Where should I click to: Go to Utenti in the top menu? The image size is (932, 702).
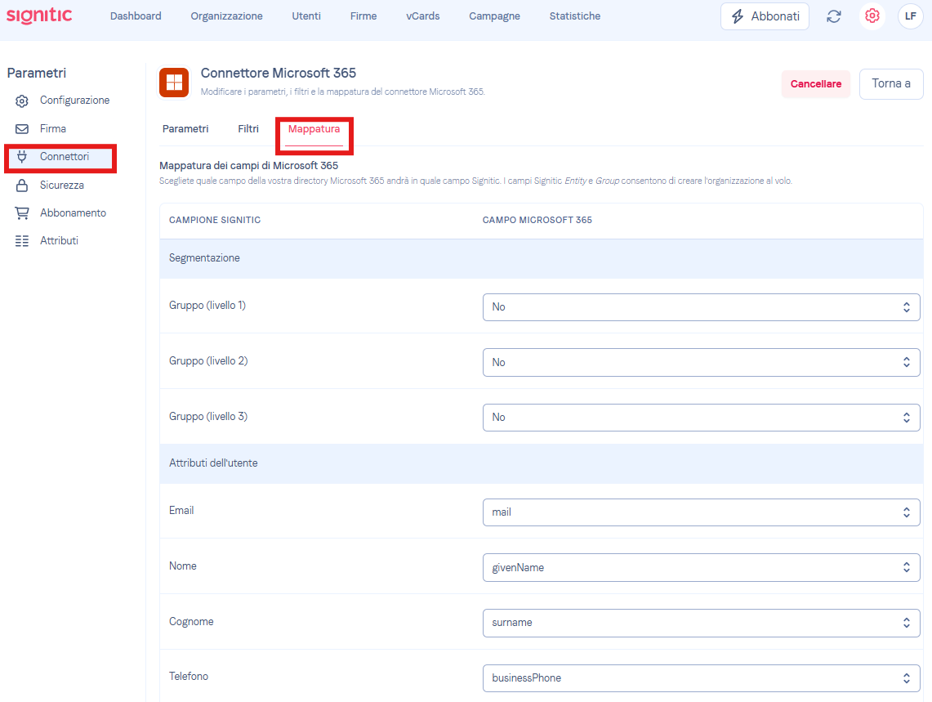pyautogui.click(x=306, y=16)
